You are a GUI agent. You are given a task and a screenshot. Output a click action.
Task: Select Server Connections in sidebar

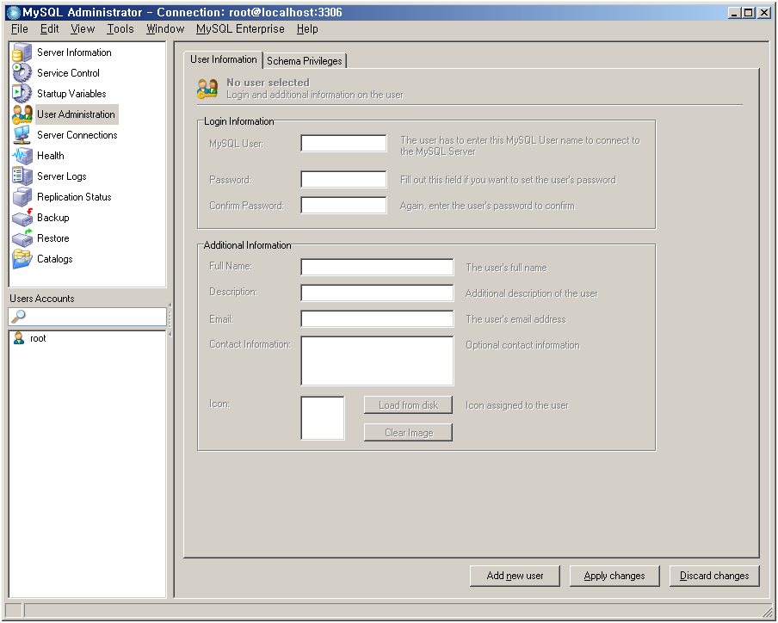pyautogui.click(x=77, y=135)
